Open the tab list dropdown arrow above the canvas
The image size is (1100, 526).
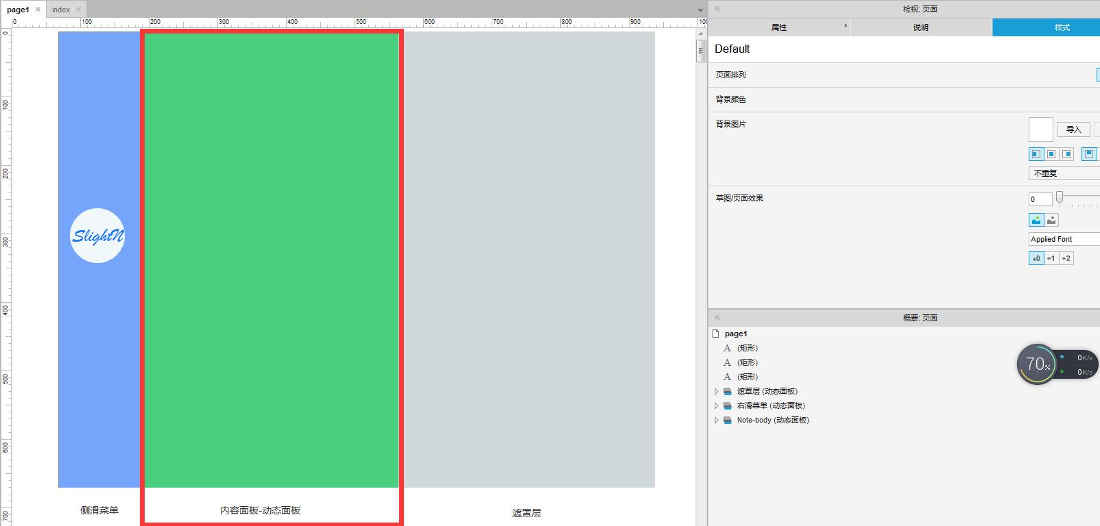tap(700, 10)
